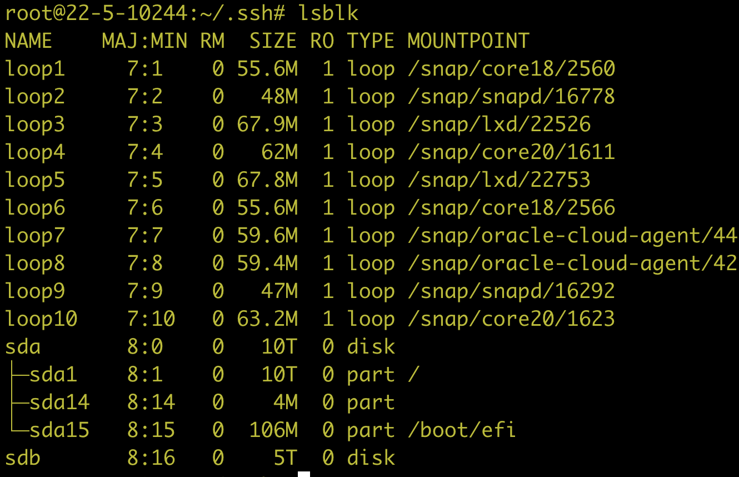
Task: Click the /snap/oracle-cloud-agent/44 mountpoint path
Action: point(572,236)
